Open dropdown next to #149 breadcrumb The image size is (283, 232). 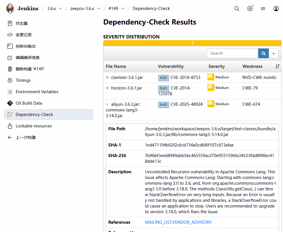[x=123, y=9]
